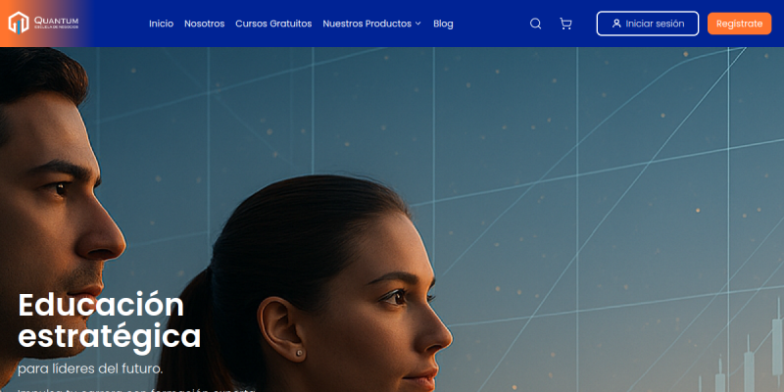Click the 'para líderes del futuro.' subtitle
The width and height of the screenshot is (784, 392).
pyautogui.click(x=90, y=369)
